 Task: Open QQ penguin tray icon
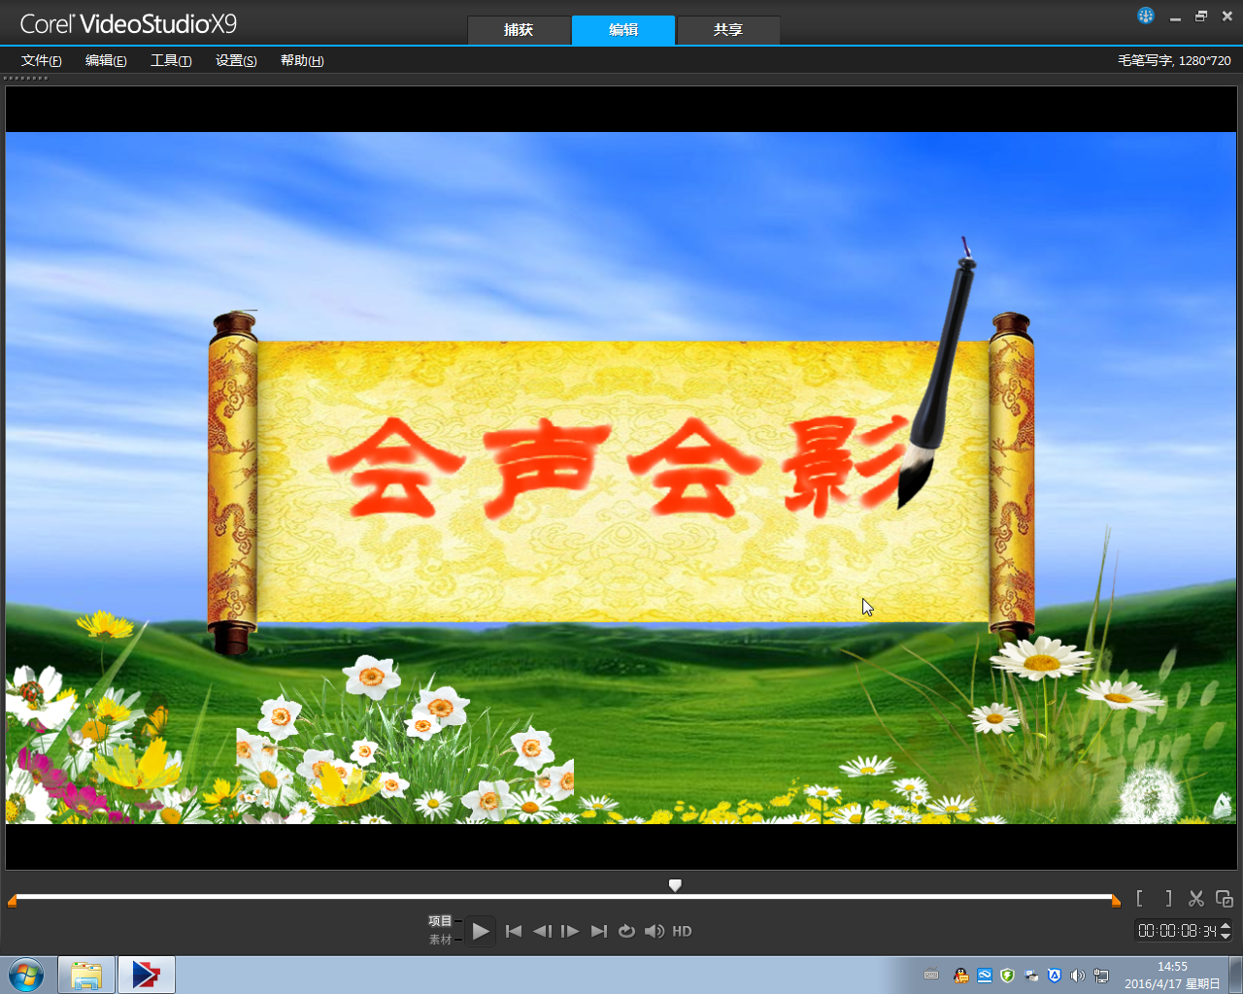[960, 976]
